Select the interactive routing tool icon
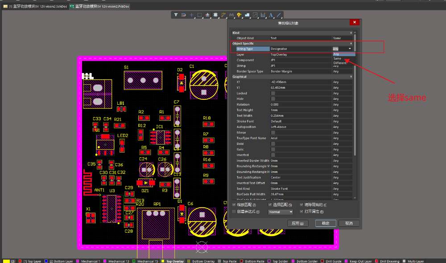This screenshot has height=263, width=446. point(223,15)
